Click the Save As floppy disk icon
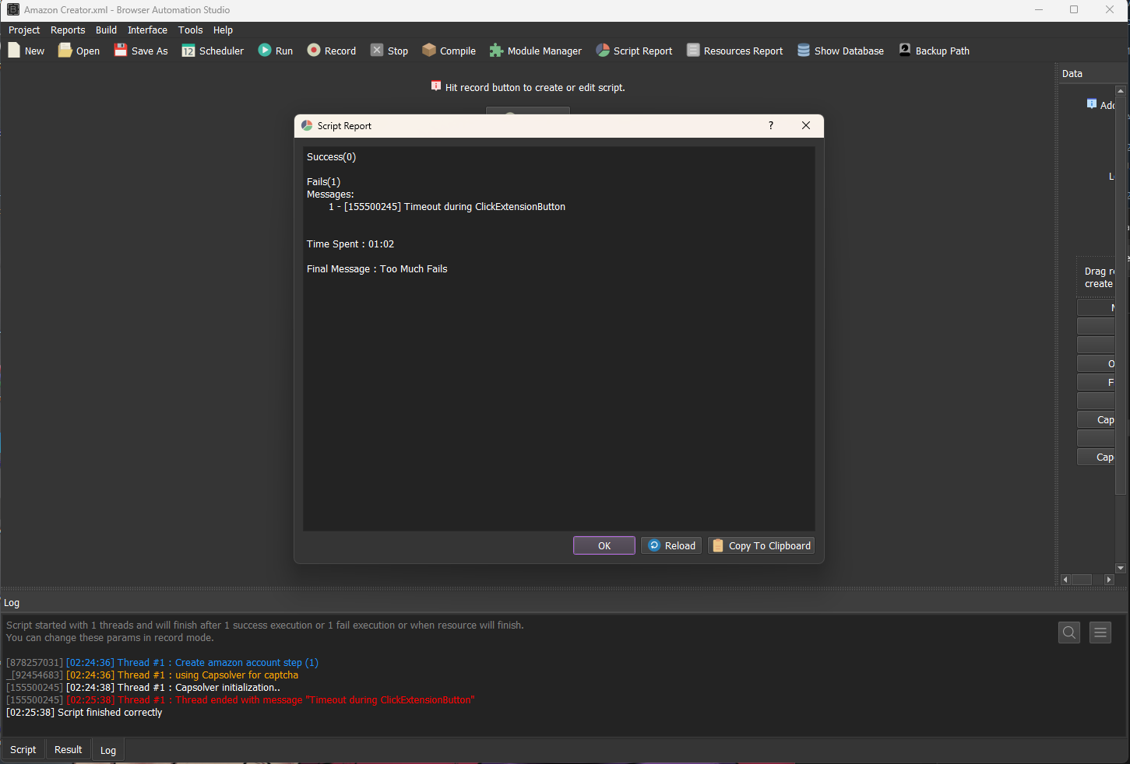 coord(121,51)
